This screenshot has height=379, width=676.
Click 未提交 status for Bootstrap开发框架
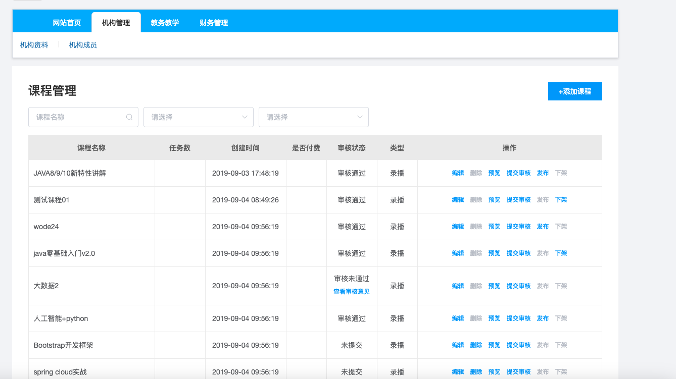352,345
